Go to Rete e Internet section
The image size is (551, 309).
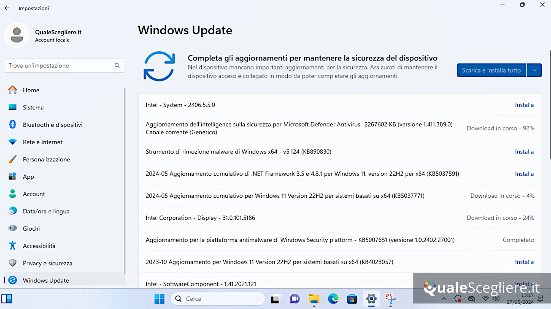42,142
